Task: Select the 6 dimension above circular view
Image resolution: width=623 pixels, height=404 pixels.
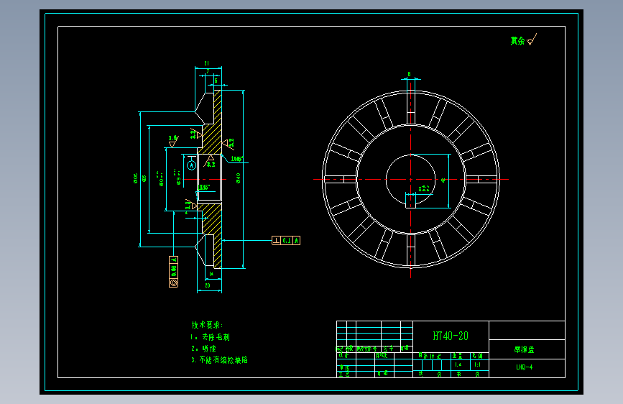Action: (x=410, y=74)
